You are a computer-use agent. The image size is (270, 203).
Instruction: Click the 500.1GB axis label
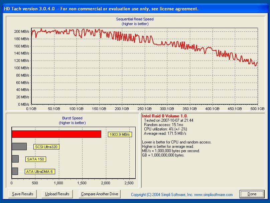point(257,109)
